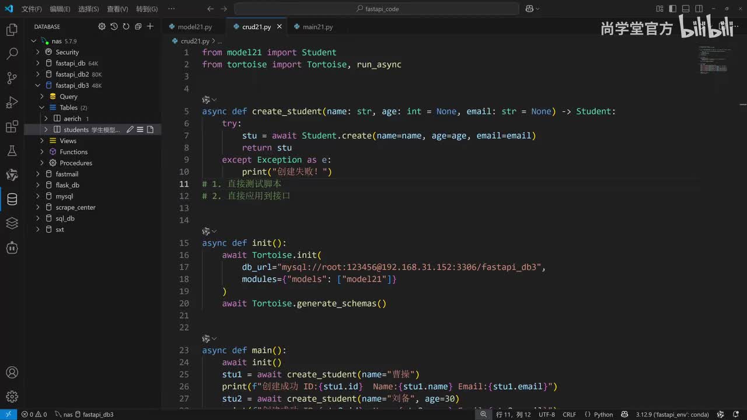Add a new database connection
Image resolution: width=747 pixels, height=420 pixels.
click(x=150, y=27)
